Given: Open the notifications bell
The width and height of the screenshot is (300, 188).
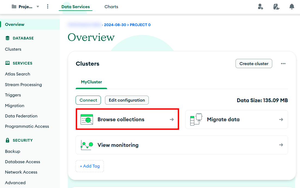Looking at the screenshot, I should click(292, 7).
